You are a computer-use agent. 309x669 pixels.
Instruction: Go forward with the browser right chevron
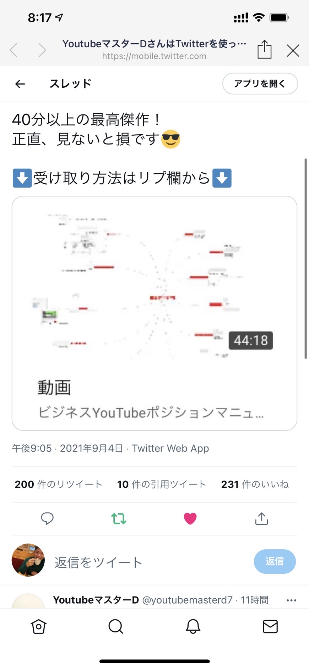(x=42, y=50)
